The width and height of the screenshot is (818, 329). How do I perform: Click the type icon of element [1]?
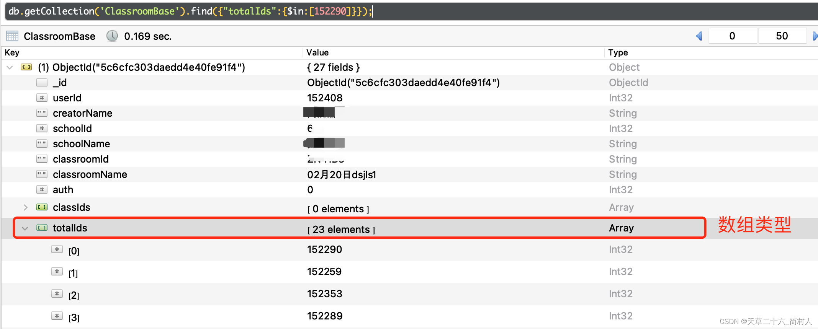57,272
